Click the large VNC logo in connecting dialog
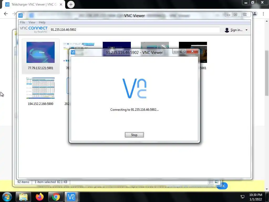Image resolution: width=269 pixels, height=202 pixels. (x=134, y=88)
